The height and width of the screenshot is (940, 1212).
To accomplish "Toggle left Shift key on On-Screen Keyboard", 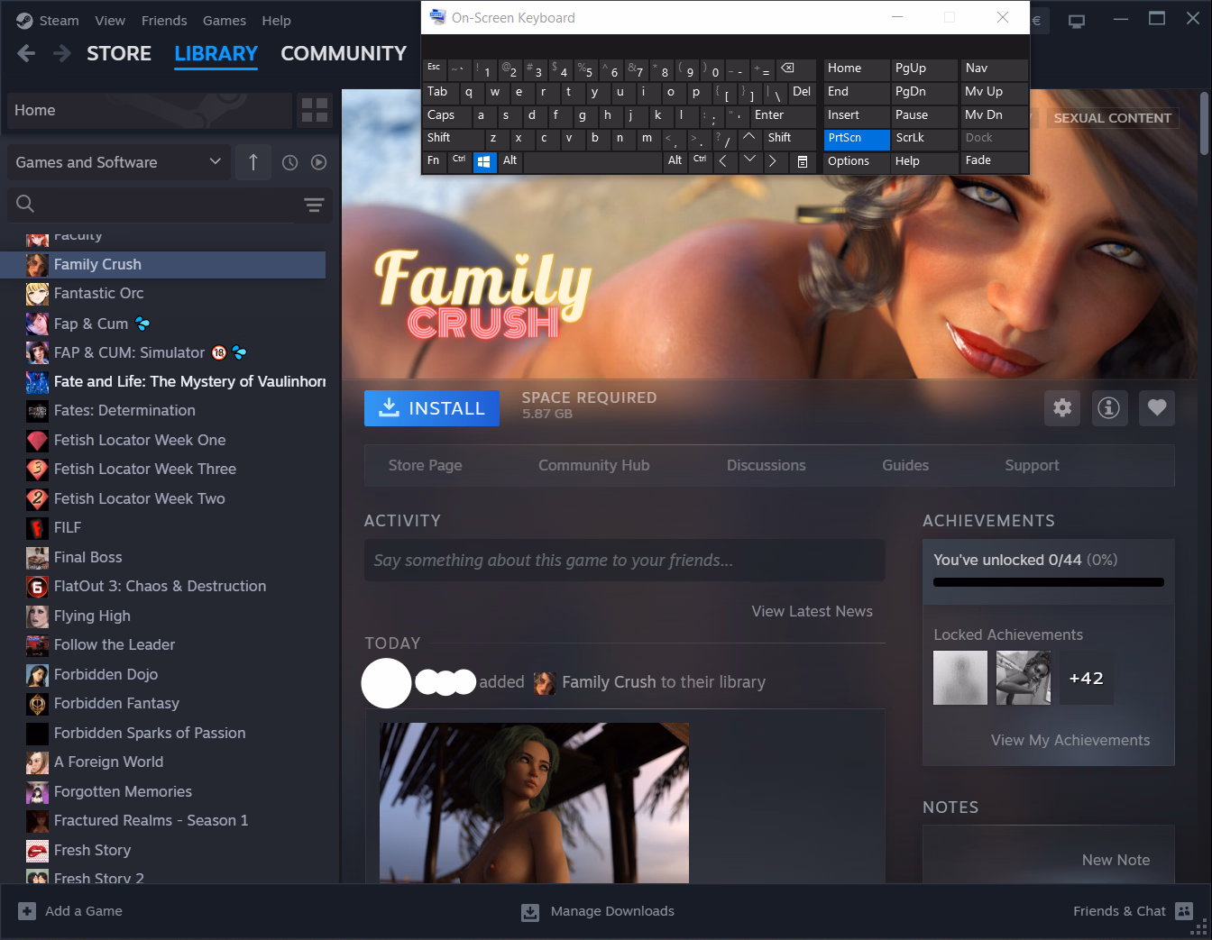I will tap(453, 138).
